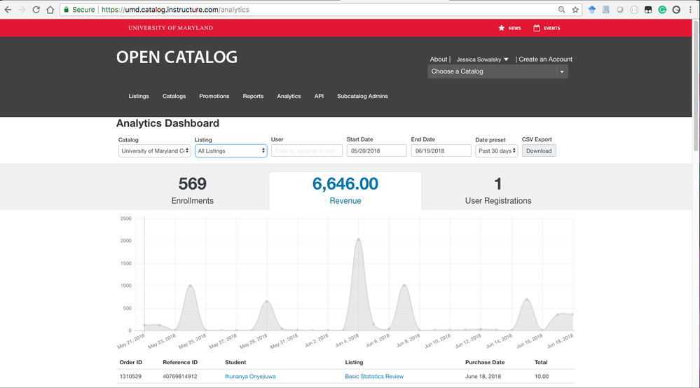700x388 pixels.
Task: Bookmark this page with the star icon
Action: pos(575,10)
